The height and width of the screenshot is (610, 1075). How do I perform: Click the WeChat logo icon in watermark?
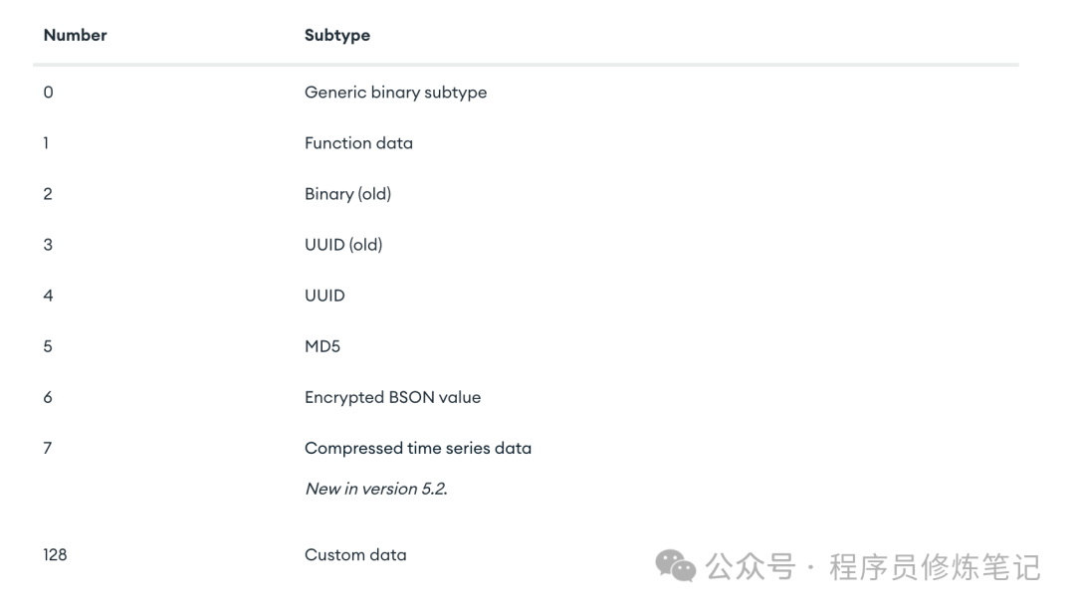point(676,566)
